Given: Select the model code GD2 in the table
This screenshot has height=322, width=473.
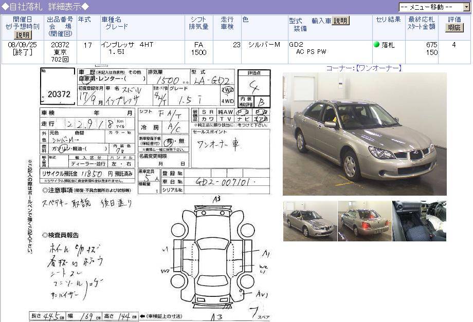Looking at the screenshot, I should 296,45.
